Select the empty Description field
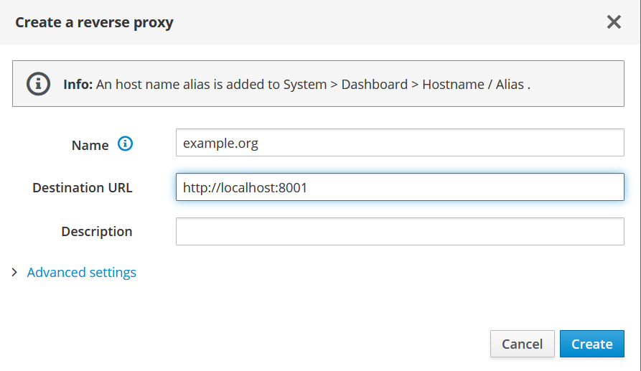This screenshot has width=641, height=371. (x=400, y=231)
